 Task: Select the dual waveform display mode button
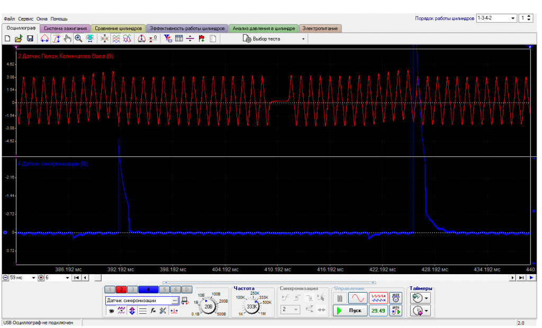pos(378,298)
